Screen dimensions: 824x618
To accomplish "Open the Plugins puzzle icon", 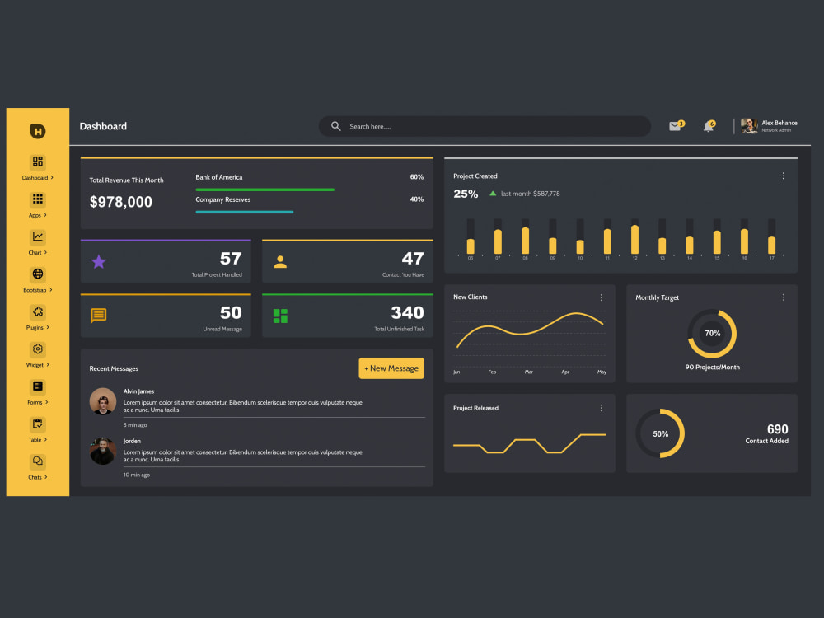I will point(37,311).
